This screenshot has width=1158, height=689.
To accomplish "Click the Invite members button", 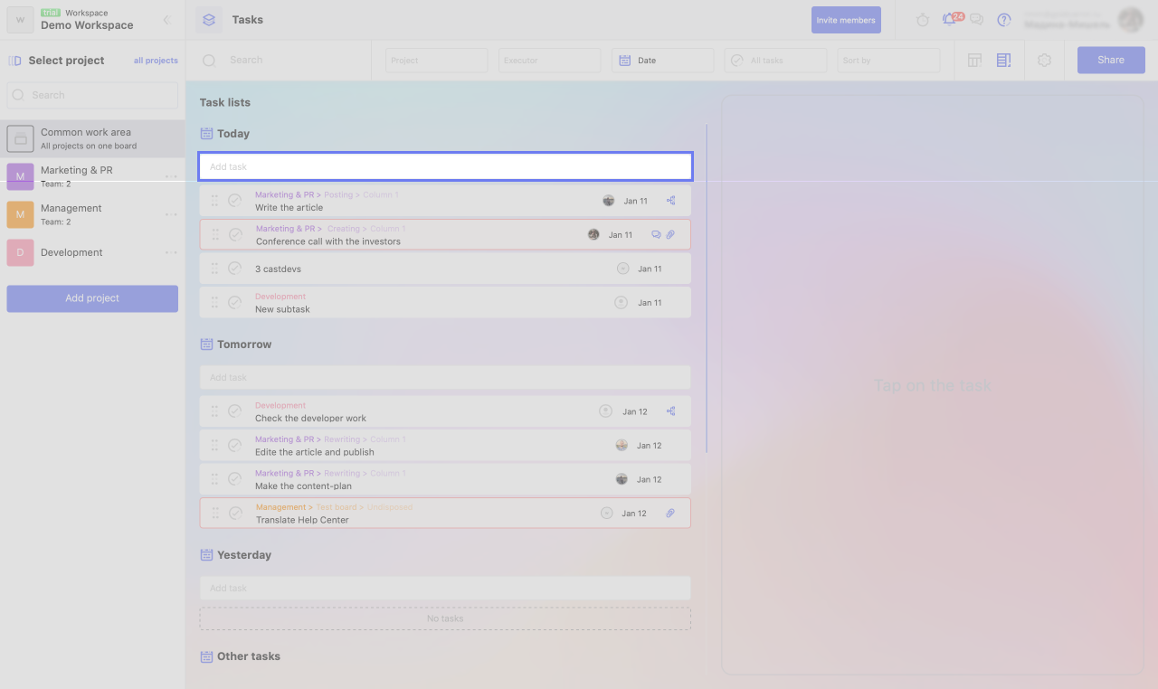I will pos(846,20).
